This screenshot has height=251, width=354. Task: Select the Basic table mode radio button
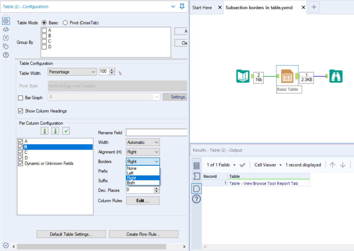coord(44,22)
